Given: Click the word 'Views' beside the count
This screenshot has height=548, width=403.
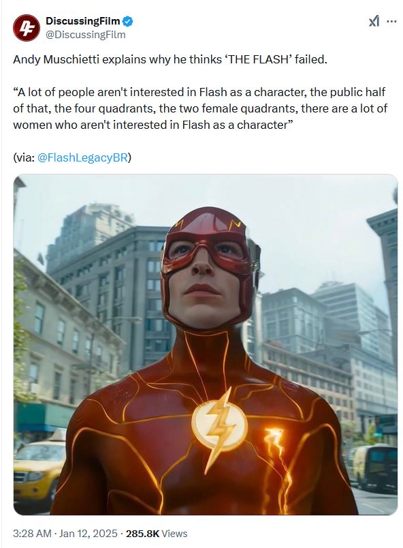Looking at the screenshot, I should [x=174, y=534].
